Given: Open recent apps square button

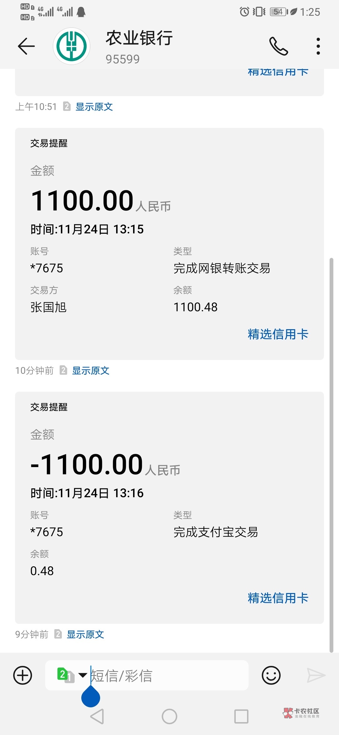Looking at the screenshot, I should tap(241, 716).
